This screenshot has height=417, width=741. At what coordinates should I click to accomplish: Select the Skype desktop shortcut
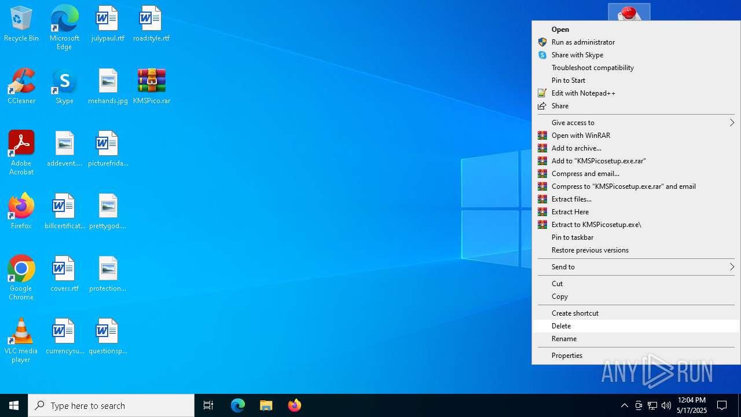point(64,87)
